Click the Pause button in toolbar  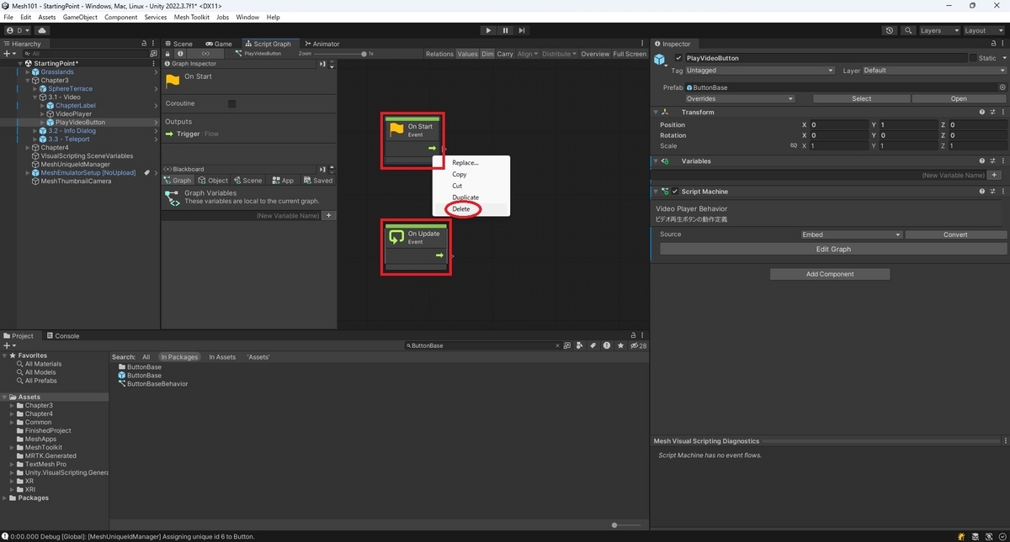pyautogui.click(x=505, y=30)
